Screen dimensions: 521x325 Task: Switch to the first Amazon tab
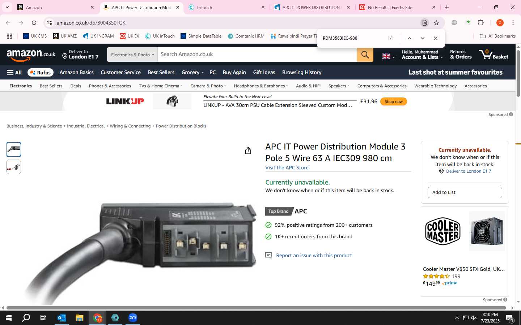coord(55,7)
